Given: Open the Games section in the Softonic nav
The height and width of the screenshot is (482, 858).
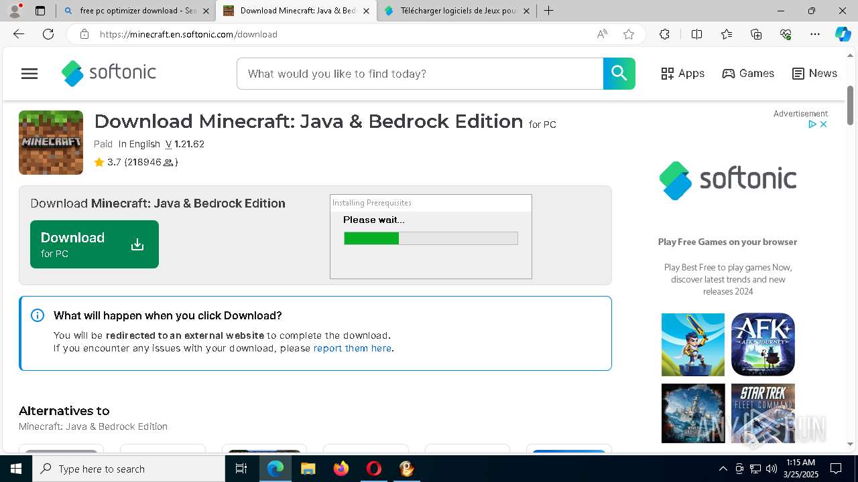Looking at the screenshot, I should point(748,74).
